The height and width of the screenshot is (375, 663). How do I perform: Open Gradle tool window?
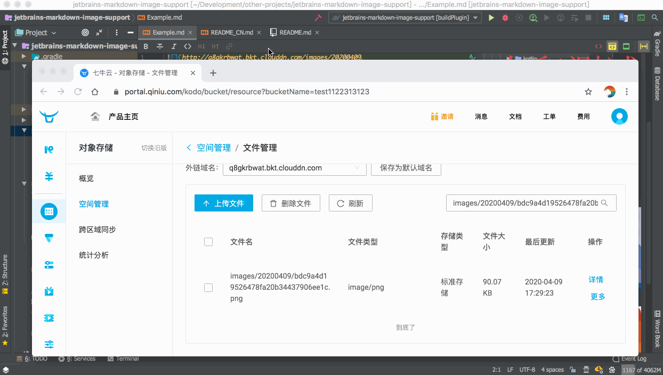tap(657, 44)
